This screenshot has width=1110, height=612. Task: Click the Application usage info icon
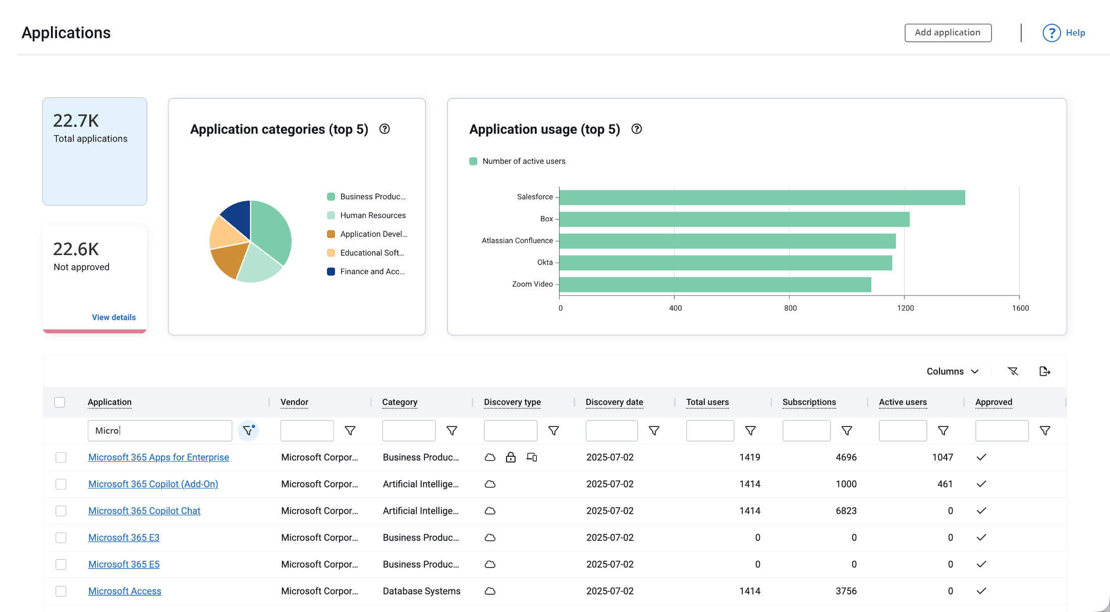637,129
